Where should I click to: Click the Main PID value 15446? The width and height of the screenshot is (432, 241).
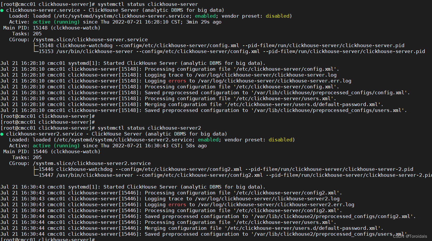[x=40, y=152]
